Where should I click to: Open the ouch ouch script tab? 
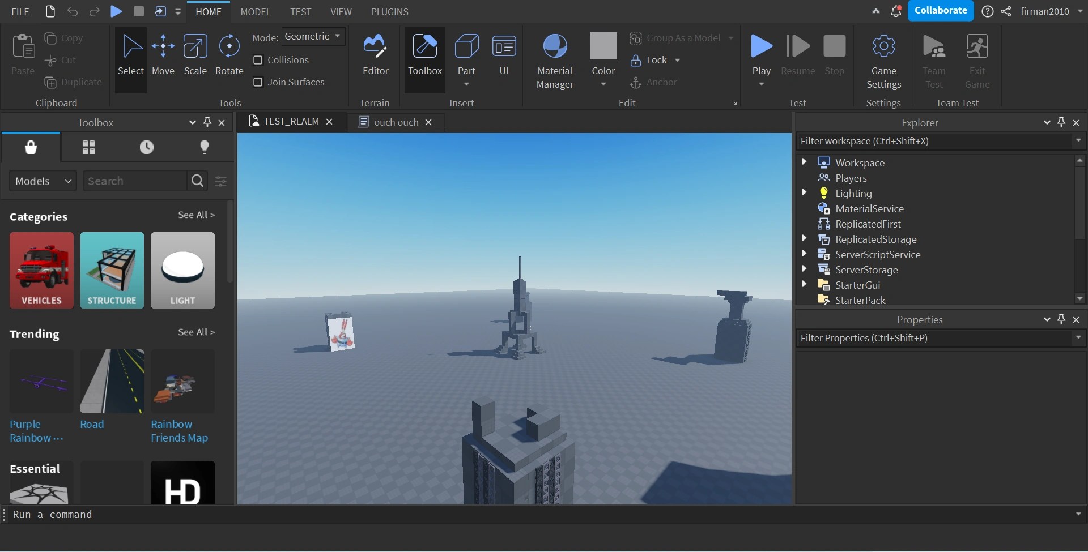coord(395,122)
